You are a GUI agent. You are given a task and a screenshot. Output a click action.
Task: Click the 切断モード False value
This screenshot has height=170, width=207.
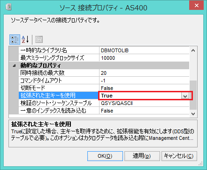coord(144,88)
